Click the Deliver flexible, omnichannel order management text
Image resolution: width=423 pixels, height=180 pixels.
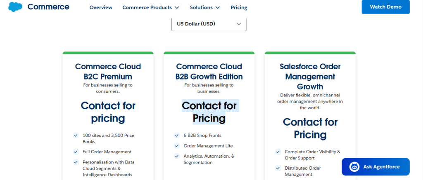[x=310, y=101]
